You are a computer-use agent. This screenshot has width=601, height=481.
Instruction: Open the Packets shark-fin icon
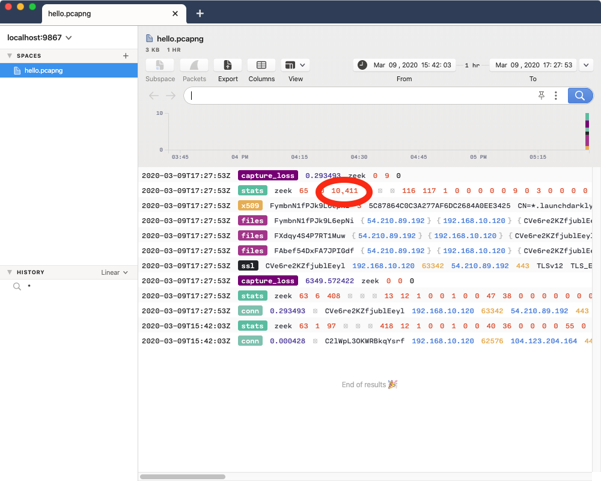coord(194,65)
